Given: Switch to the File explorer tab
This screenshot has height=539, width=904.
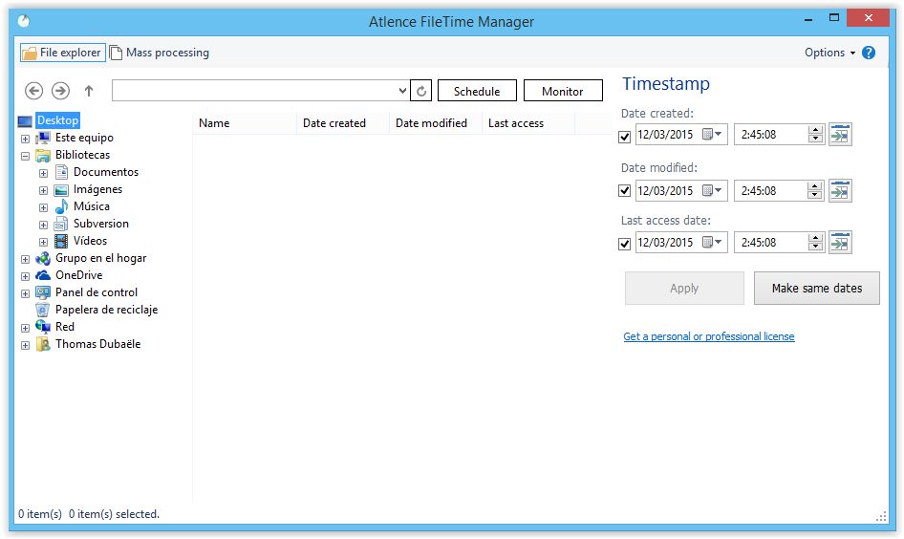Looking at the screenshot, I should [63, 53].
